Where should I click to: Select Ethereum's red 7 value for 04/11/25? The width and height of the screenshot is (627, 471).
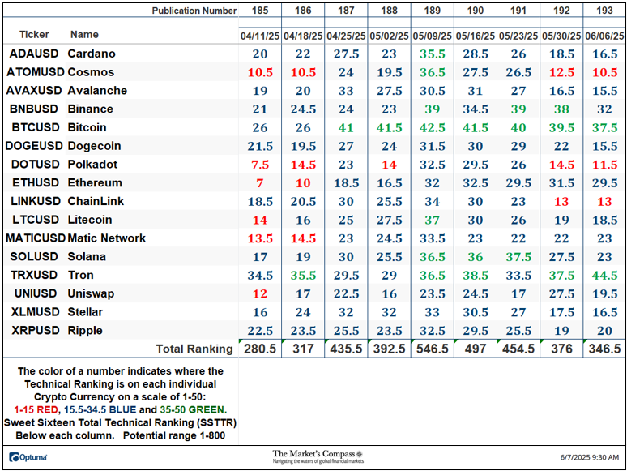[260, 183]
